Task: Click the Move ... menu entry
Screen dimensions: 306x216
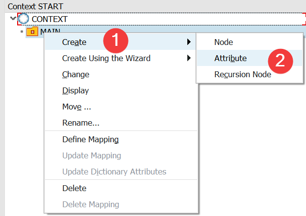Action: pyautogui.click(x=76, y=107)
